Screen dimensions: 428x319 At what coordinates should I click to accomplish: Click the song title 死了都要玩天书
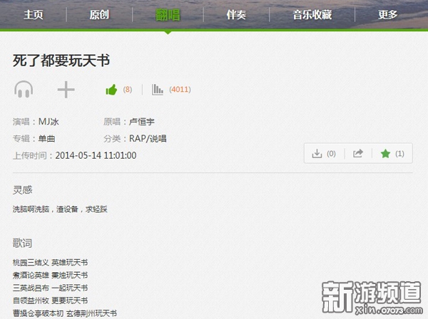[x=61, y=60]
